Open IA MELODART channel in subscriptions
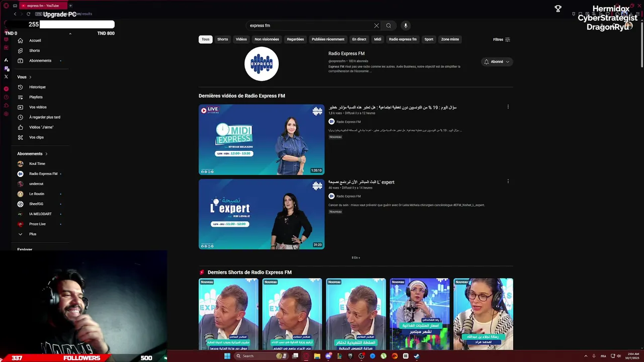 [x=40, y=214]
